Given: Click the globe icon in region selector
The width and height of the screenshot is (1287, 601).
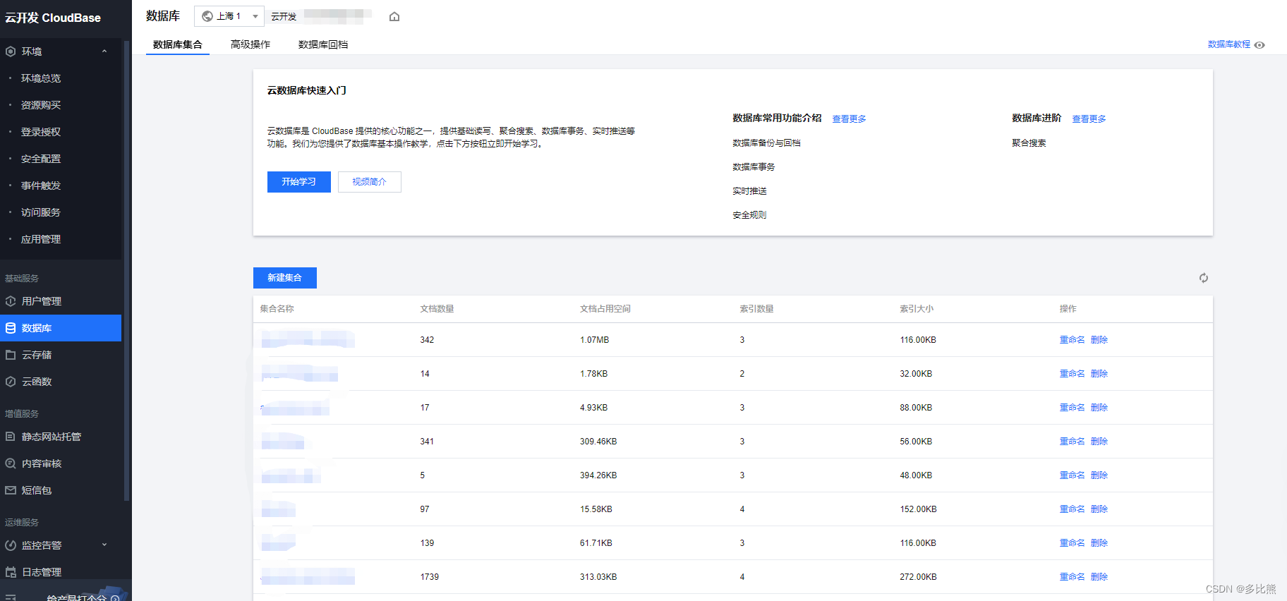Looking at the screenshot, I should (207, 16).
